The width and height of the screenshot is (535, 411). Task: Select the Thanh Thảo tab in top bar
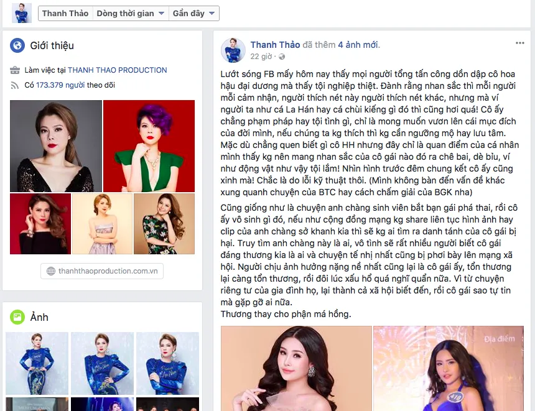[x=65, y=13]
